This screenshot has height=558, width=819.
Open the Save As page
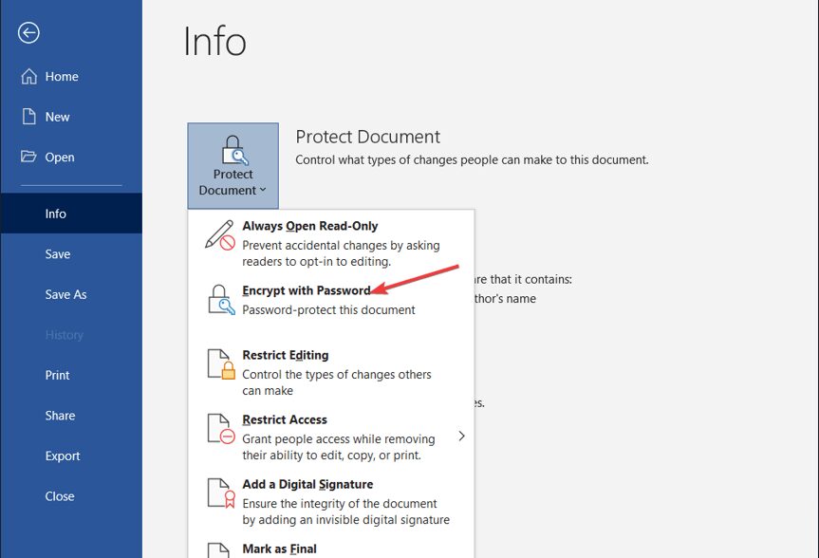65,294
